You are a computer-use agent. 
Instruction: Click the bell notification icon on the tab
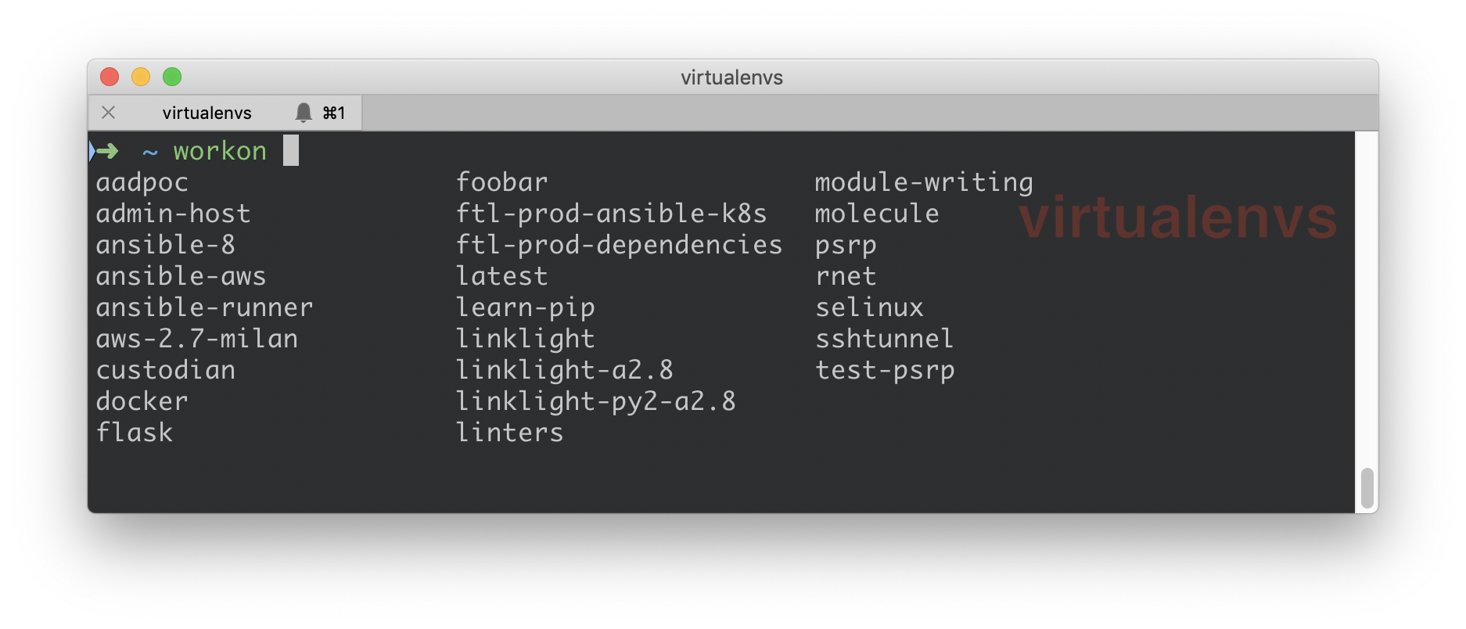[304, 112]
